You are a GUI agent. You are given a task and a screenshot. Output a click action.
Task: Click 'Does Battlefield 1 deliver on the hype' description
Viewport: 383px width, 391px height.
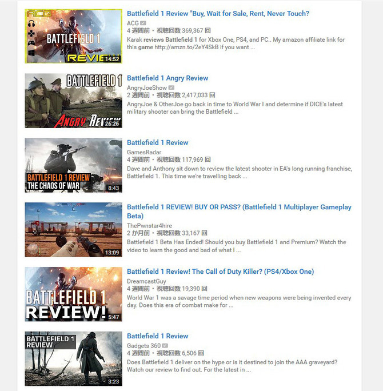(x=232, y=366)
